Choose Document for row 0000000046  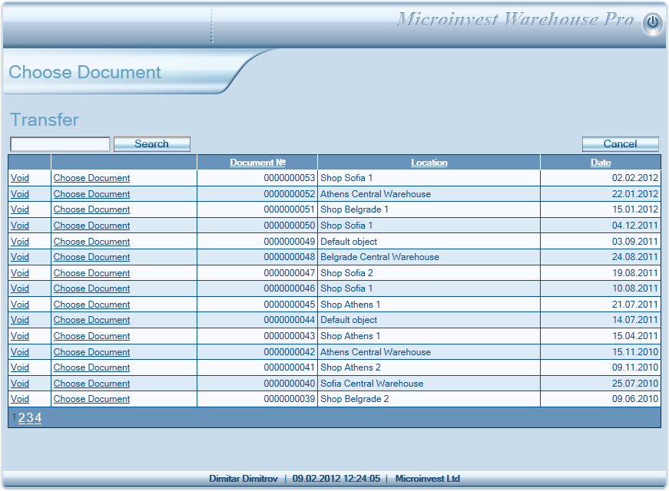click(x=91, y=288)
